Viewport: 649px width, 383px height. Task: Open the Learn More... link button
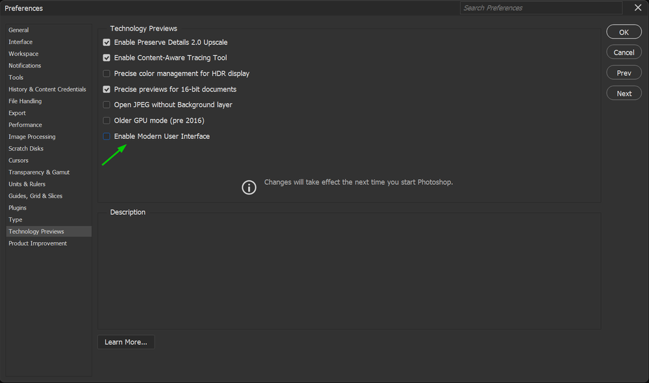[x=126, y=342]
